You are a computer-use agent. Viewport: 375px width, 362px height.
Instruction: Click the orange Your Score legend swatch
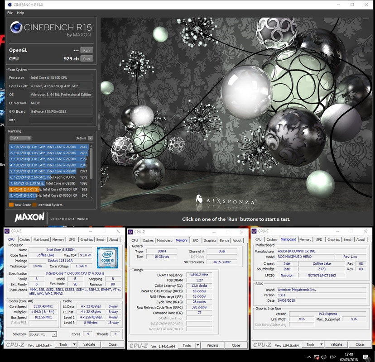point(11,205)
